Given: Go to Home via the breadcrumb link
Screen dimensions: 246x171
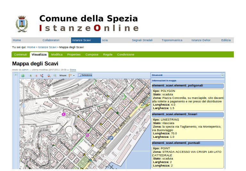Looking at the screenshot, I should point(31,47).
